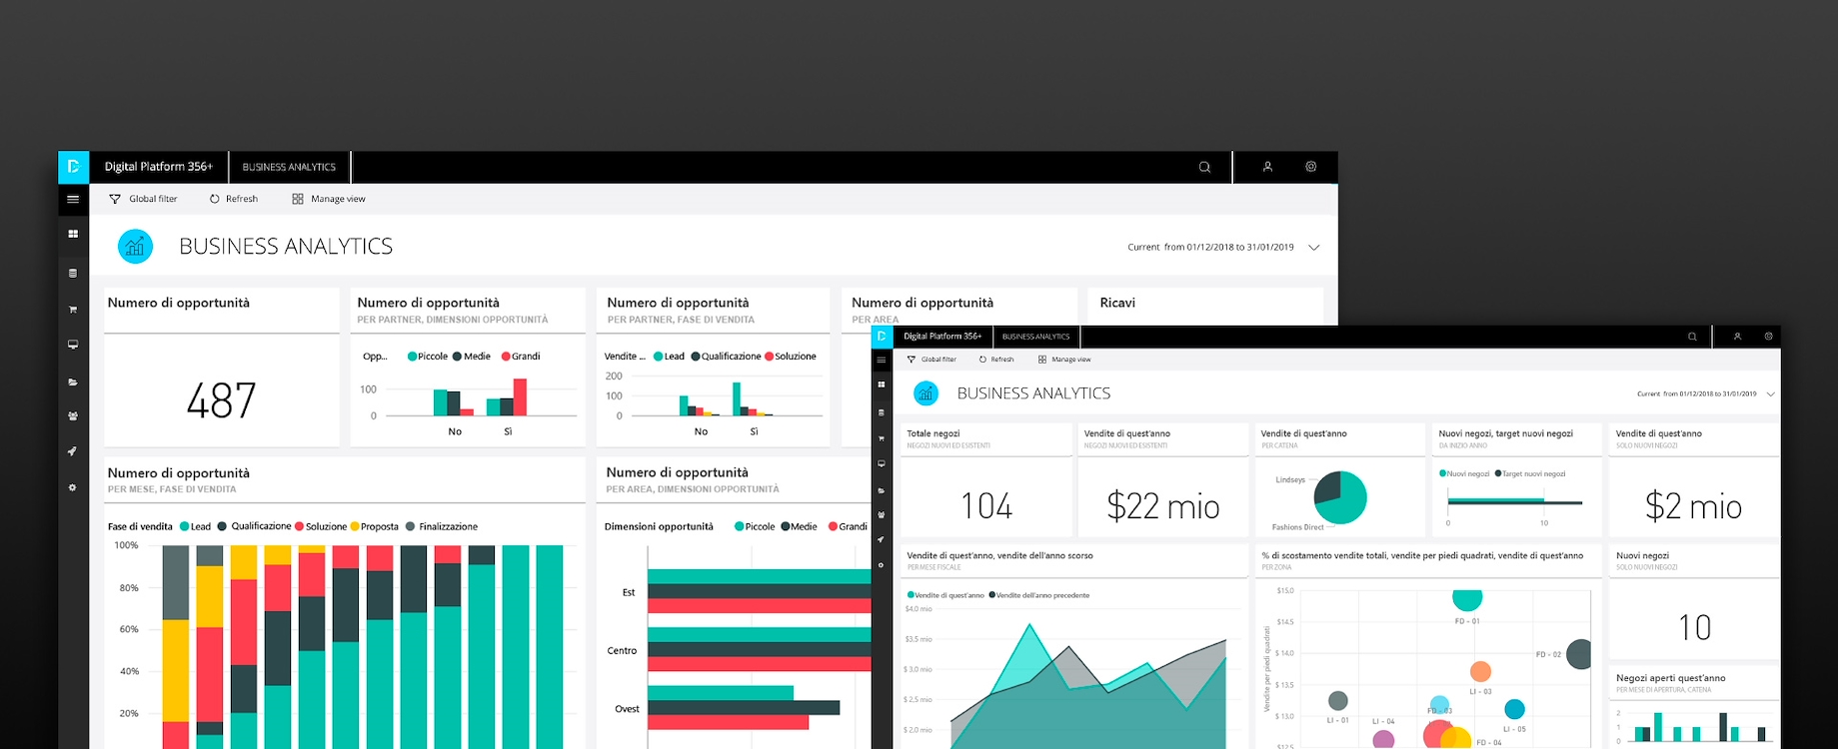
Task: Toggle the Lead legend in the per mese stacked chart
Action: pos(196,526)
